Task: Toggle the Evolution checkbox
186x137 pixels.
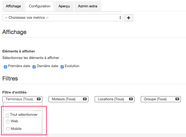Action: (x=62, y=67)
